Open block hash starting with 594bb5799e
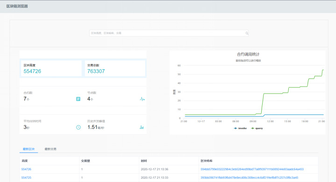336x182 pixels. [252, 169]
